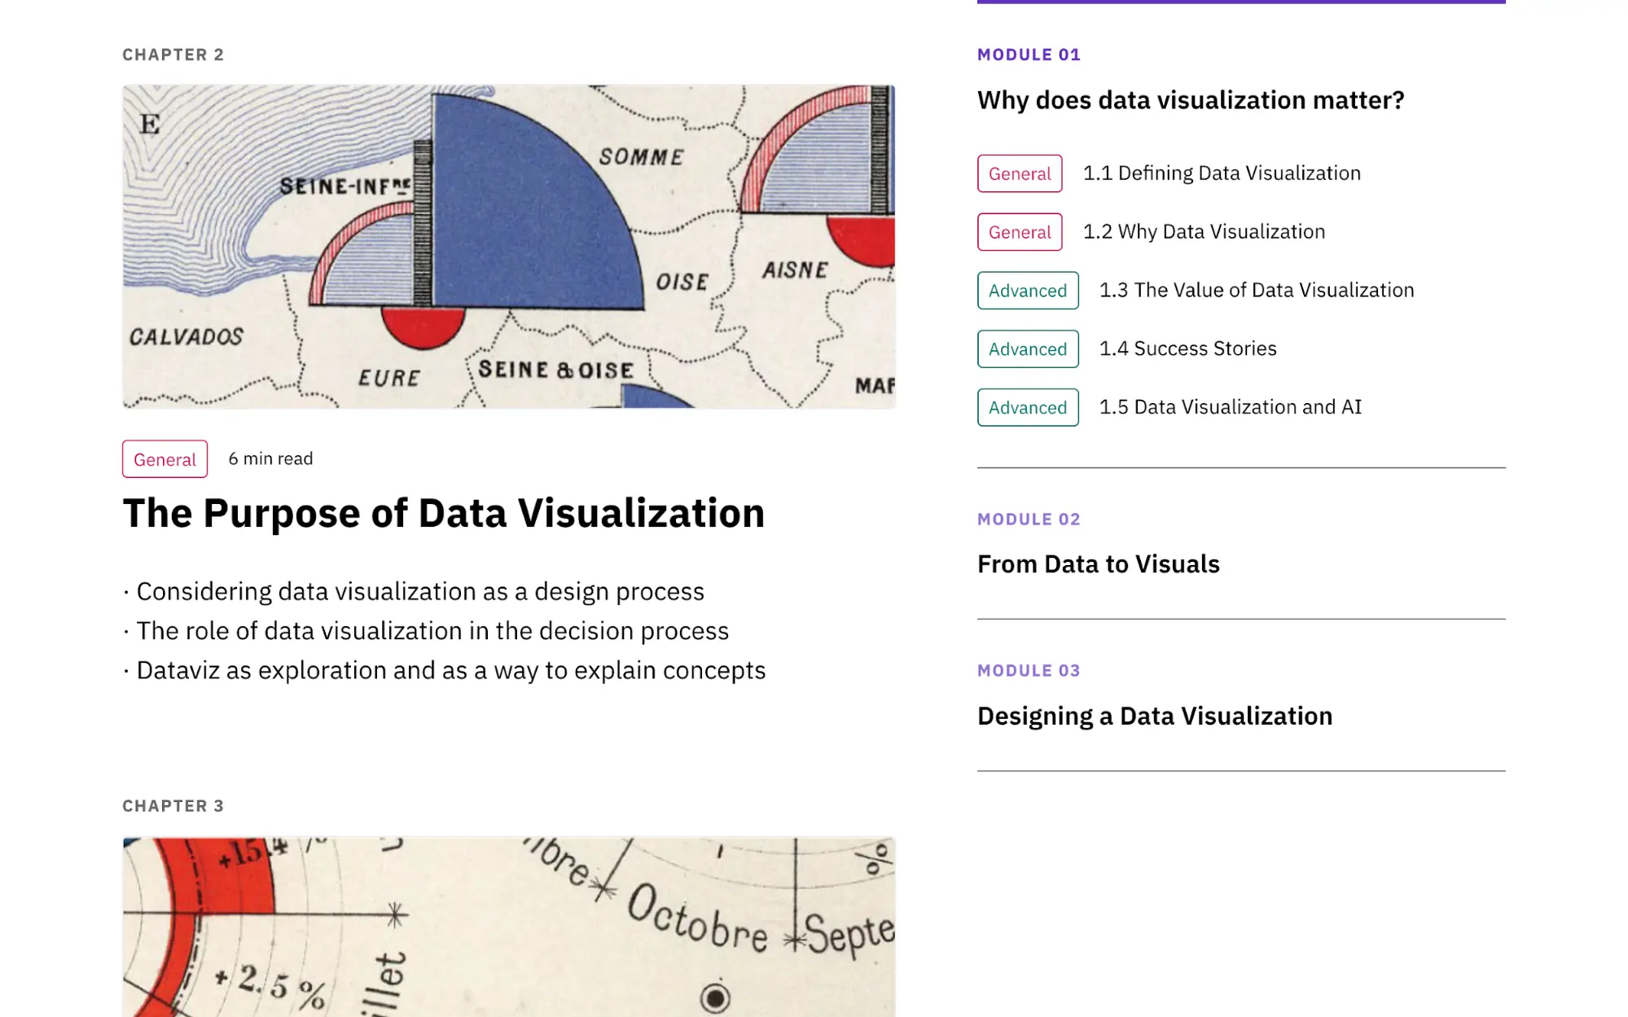This screenshot has height=1017, width=1628.
Task: Select the MODULE 02 label
Action: tap(1028, 519)
